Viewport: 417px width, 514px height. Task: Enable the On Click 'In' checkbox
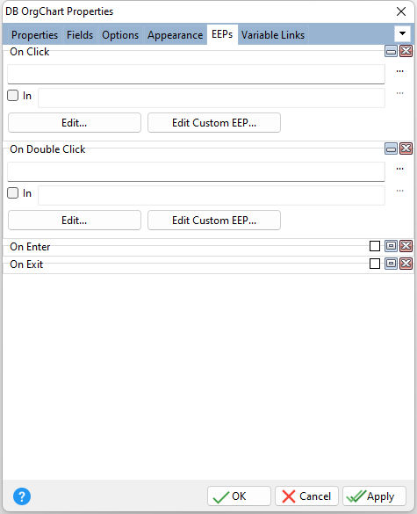(x=13, y=96)
